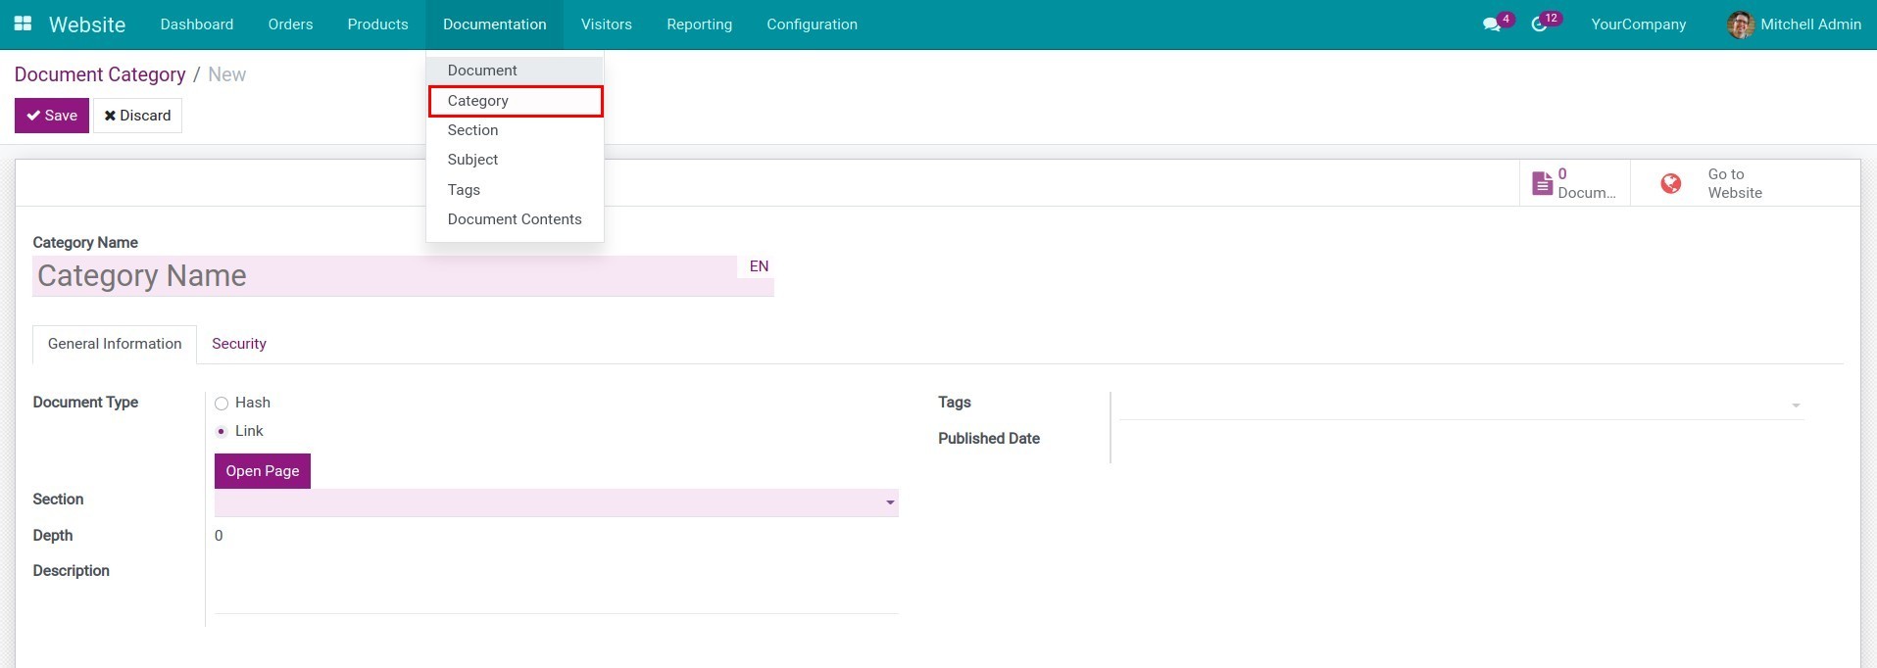This screenshot has width=1877, height=668.
Task: Discard the new category record
Action: click(x=137, y=116)
